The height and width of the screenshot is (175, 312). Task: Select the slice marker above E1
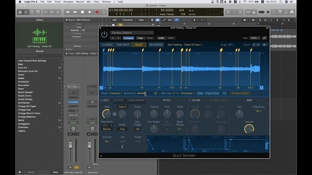pos(143,50)
